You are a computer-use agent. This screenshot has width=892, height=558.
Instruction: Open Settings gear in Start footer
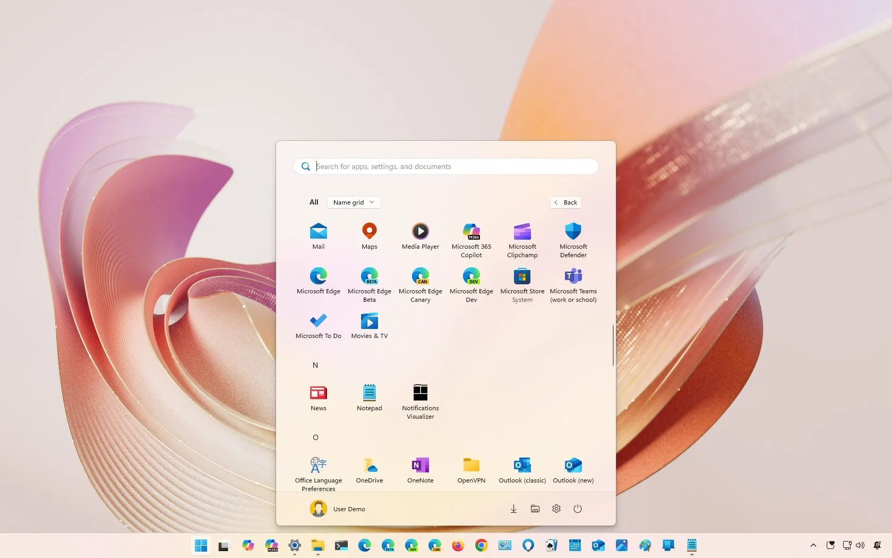point(556,509)
